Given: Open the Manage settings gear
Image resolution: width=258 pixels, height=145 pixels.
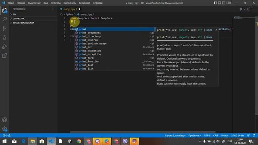Looking at the screenshot, I should tap(4, 129).
